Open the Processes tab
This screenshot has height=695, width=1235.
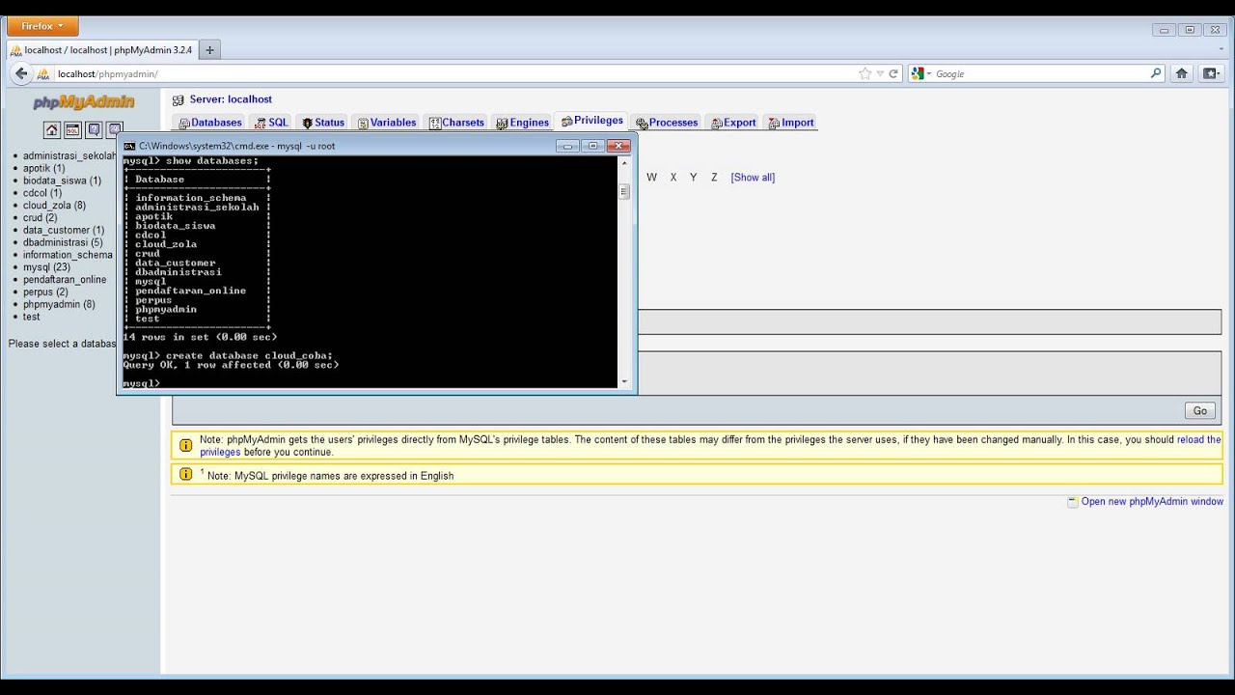pyautogui.click(x=667, y=123)
